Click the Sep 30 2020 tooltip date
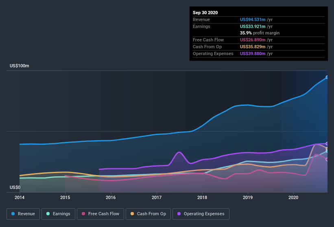This screenshot has height=227, width=334. pos(205,13)
